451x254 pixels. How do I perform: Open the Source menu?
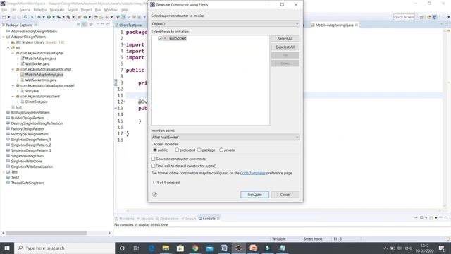tap(25, 10)
